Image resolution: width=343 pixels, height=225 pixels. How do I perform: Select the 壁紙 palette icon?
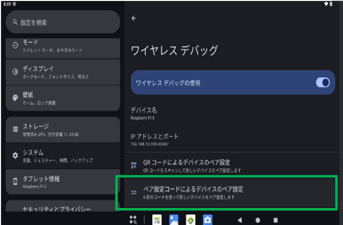point(15,98)
